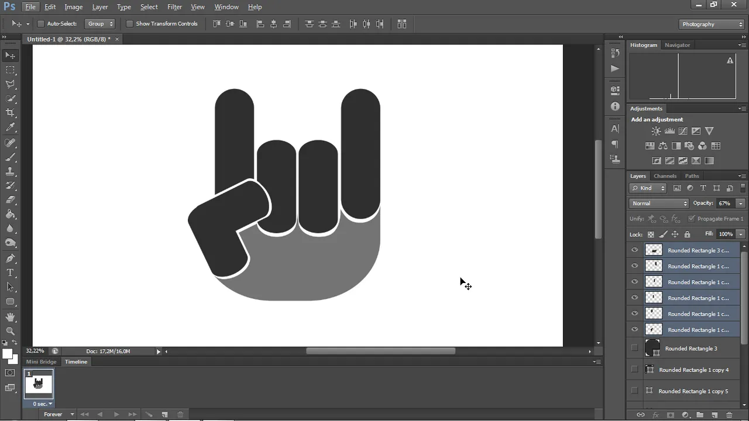Viewport: 749px width, 421px height.
Task: Open the Filter menu
Action: [x=174, y=7]
